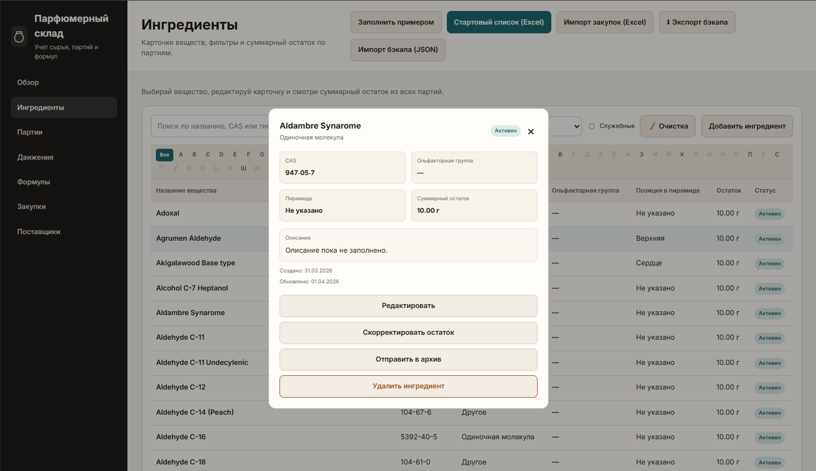
Task: Open Импорт бэкапа (JSON)
Action: pos(398,50)
